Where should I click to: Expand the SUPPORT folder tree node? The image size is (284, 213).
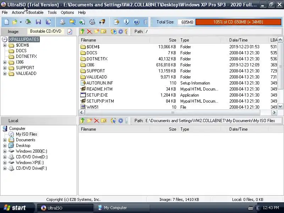(x=5, y=68)
